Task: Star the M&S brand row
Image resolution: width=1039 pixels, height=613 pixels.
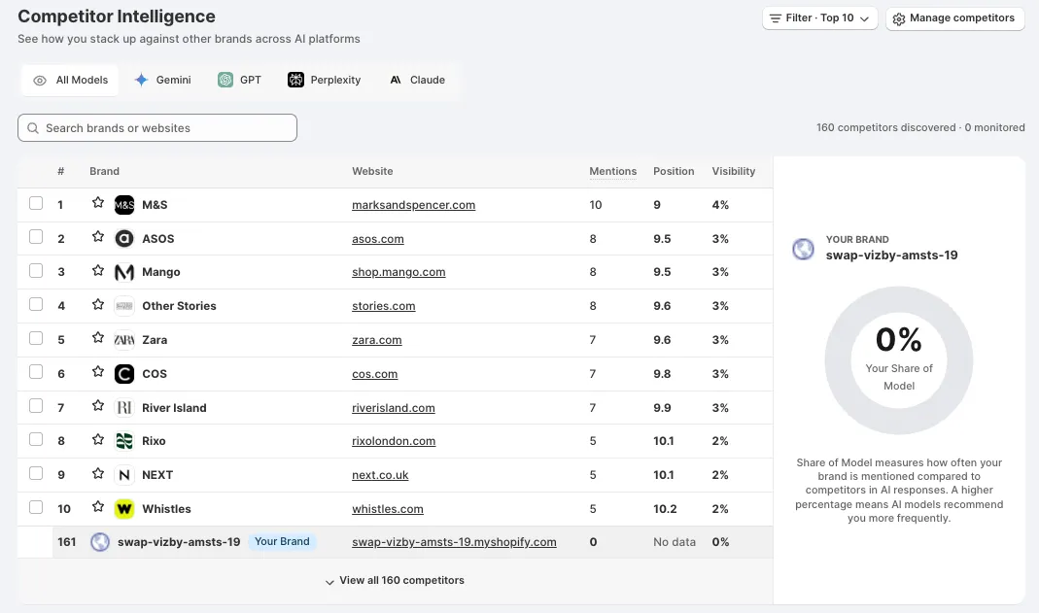Action: coord(98,203)
